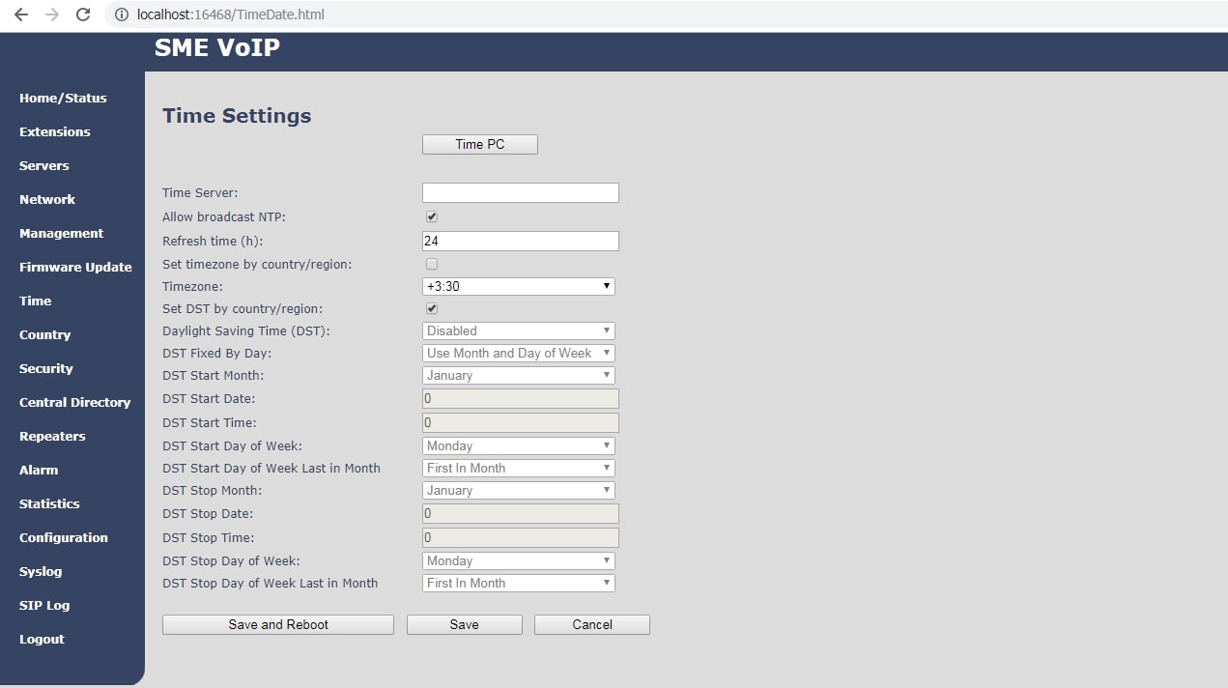This screenshot has height=688, width=1228.
Task: Click the Time Settings heading
Action: point(237,116)
